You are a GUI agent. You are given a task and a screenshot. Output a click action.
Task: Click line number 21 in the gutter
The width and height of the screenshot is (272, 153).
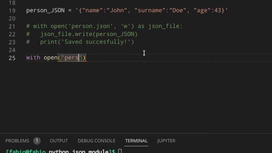[12, 26]
